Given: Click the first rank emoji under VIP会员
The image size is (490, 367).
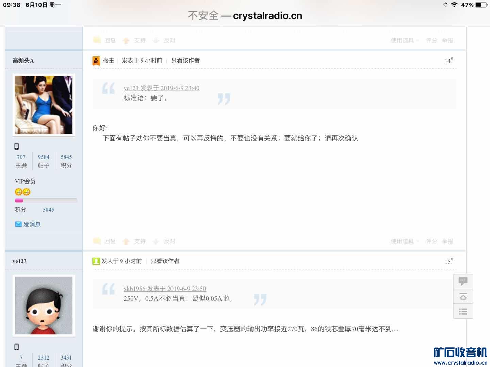Looking at the screenshot, I should pos(18,192).
